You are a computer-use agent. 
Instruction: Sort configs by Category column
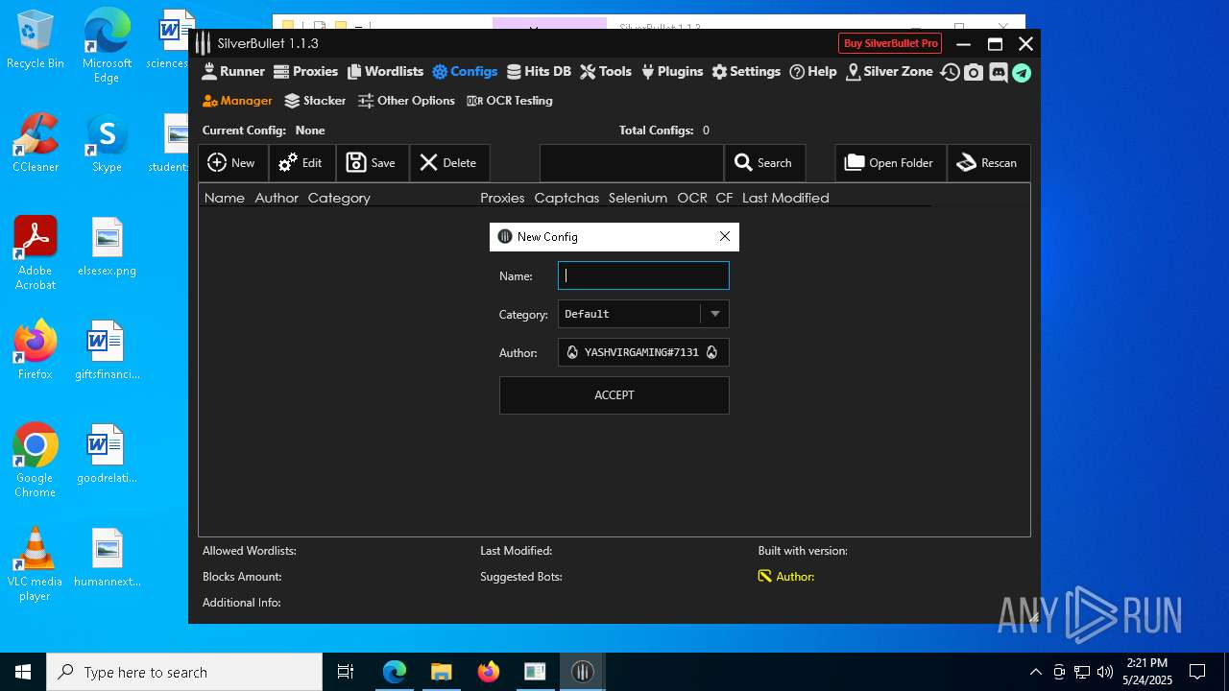pyautogui.click(x=339, y=198)
